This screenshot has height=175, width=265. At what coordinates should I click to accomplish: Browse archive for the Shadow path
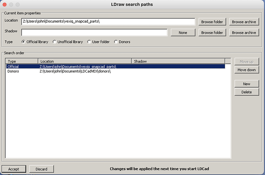pos(244,33)
